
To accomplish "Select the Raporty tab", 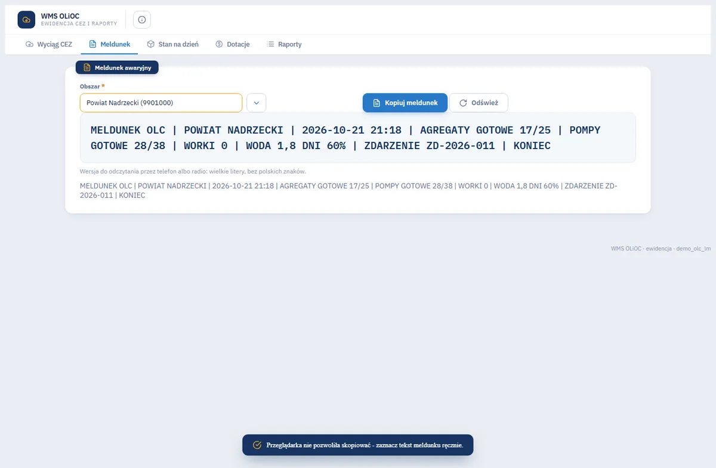I will pos(284,44).
